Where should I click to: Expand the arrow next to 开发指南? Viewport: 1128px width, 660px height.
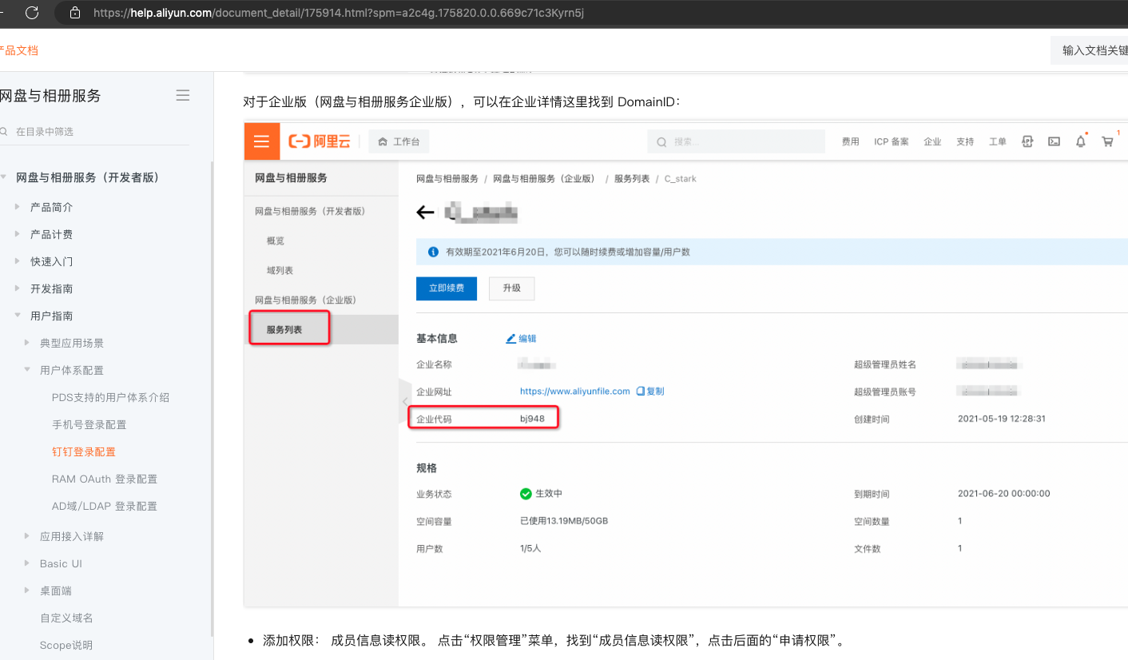click(18, 288)
